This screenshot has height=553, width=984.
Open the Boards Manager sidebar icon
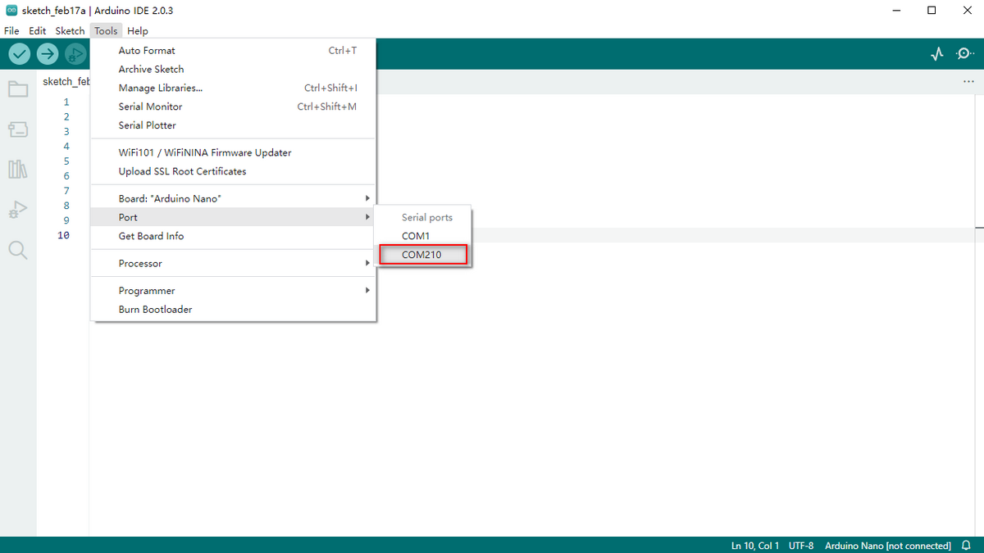tap(18, 129)
